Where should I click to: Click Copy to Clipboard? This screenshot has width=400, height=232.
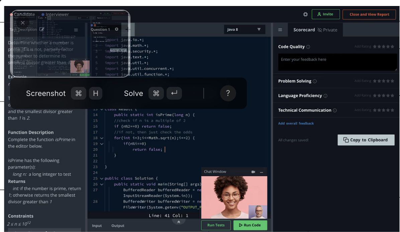click(366, 140)
